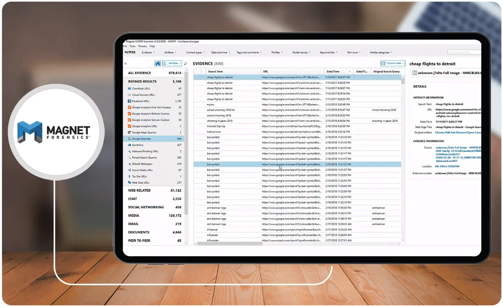Viewport: 503px width, 307px height.
Task: Click the Rebuilt Webpages icon
Action: point(130,164)
